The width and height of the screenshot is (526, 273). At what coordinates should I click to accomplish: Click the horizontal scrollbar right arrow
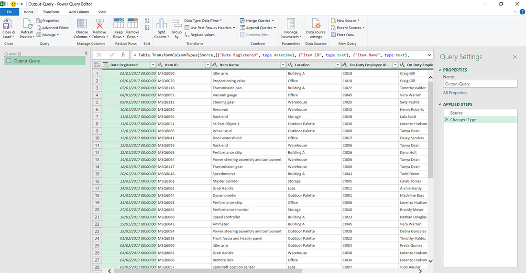(x=420, y=271)
